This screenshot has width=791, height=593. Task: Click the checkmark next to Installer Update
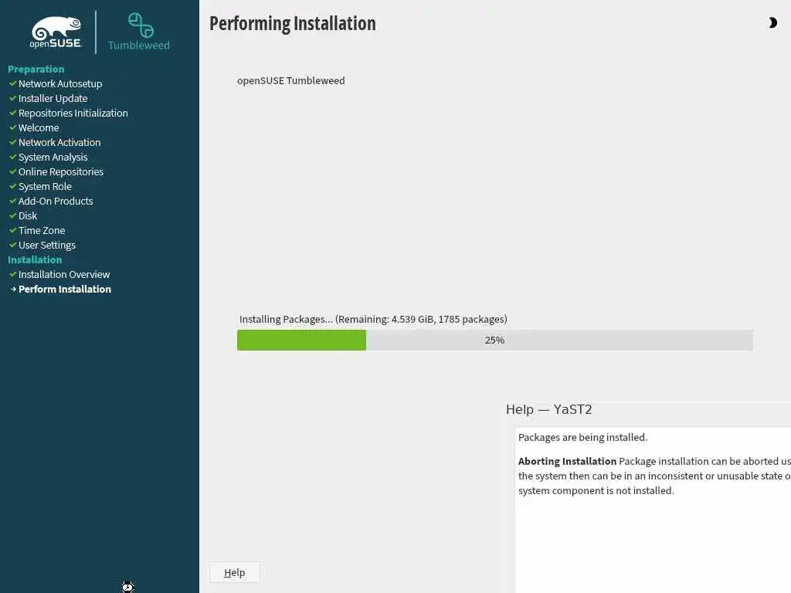(13, 98)
